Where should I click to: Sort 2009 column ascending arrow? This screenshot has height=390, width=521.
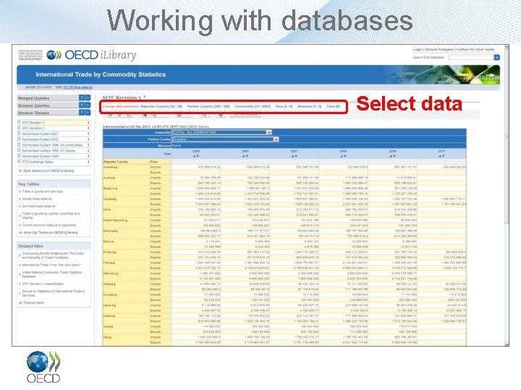point(391,156)
